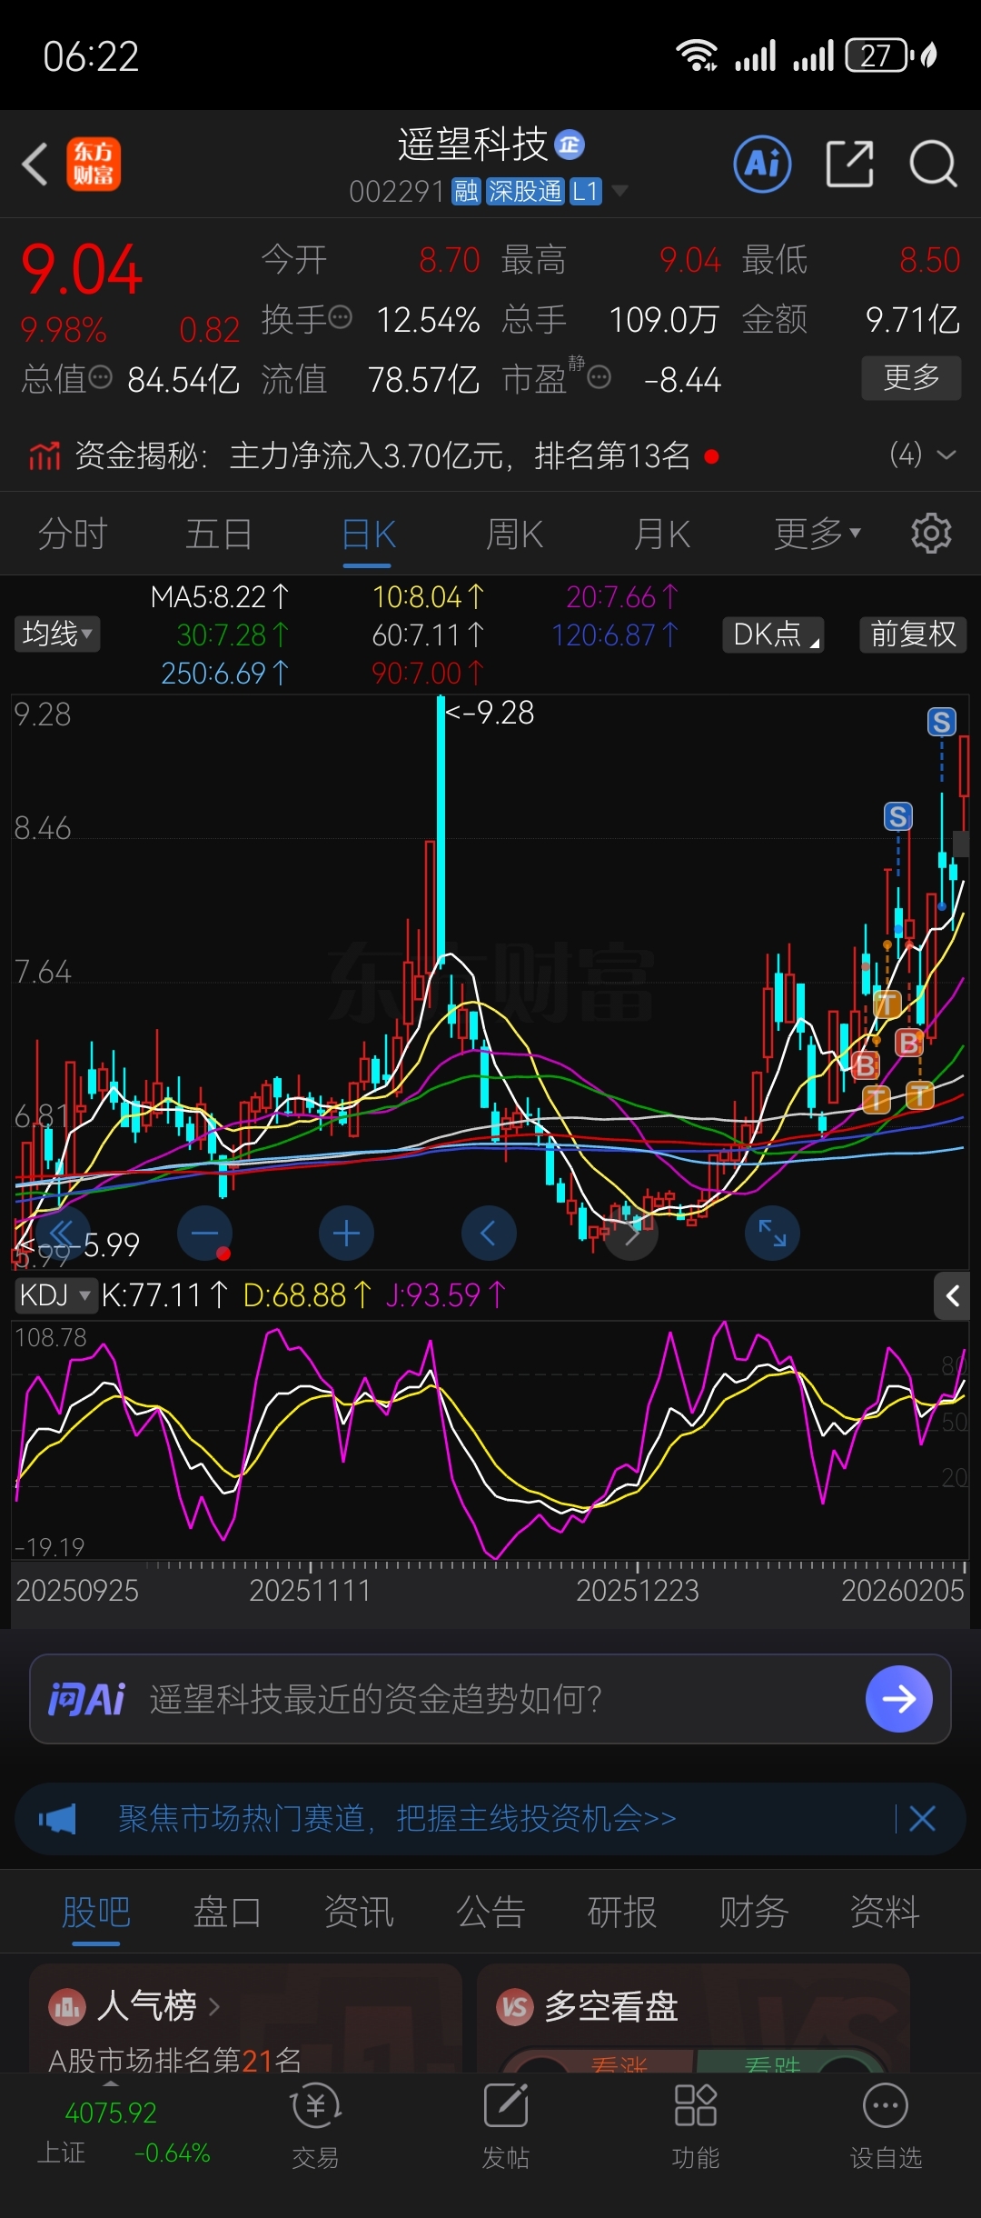981x2218 pixels.
Task: Tap the 资金揭秘 chart icon
Action: click(44, 455)
